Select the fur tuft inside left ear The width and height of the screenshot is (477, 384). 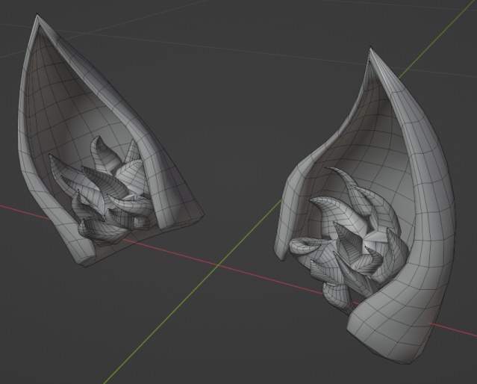[x=102, y=191]
